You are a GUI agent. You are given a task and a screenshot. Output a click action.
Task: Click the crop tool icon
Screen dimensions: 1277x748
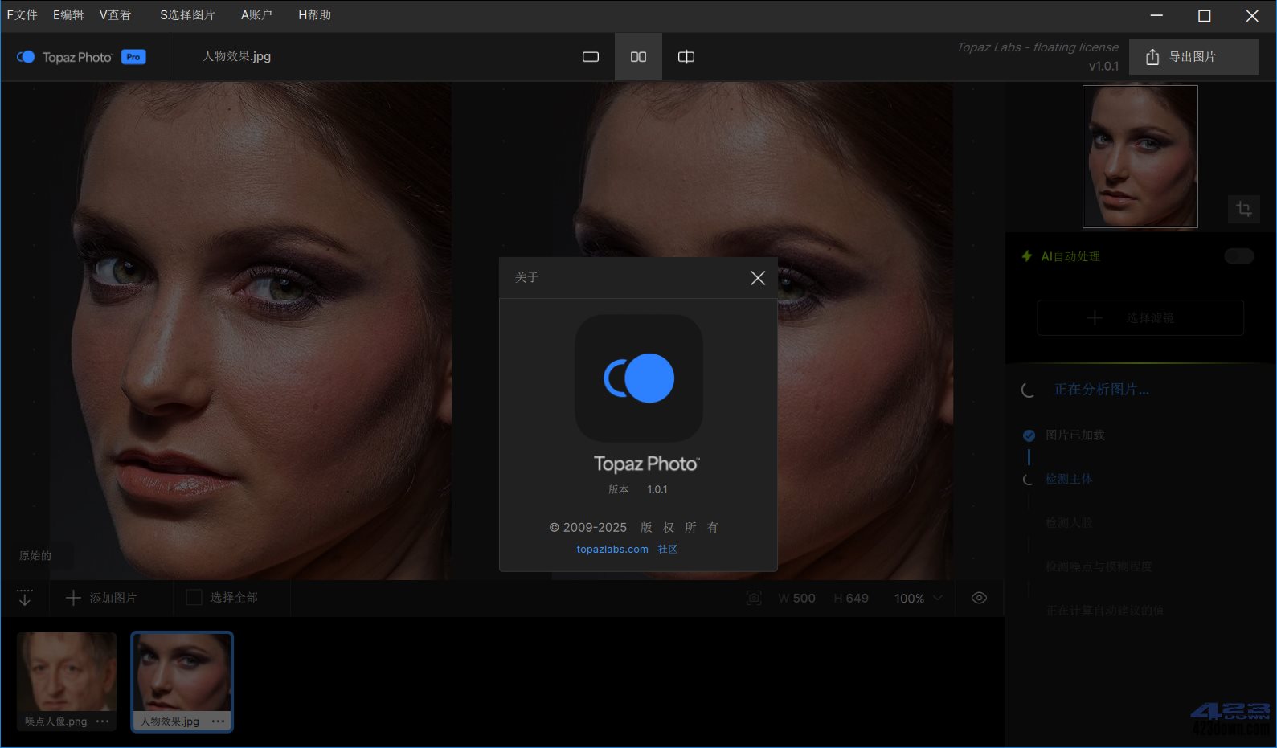click(x=1243, y=209)
